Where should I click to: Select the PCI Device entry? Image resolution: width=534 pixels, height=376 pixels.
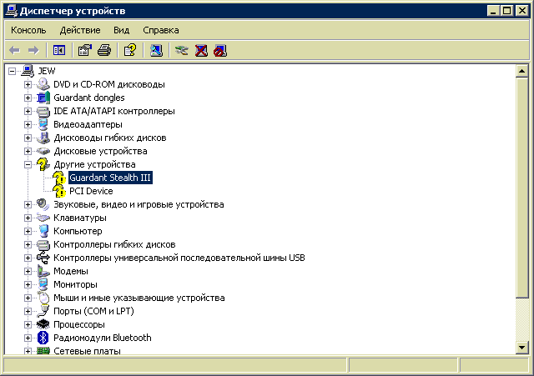point(91,191)
